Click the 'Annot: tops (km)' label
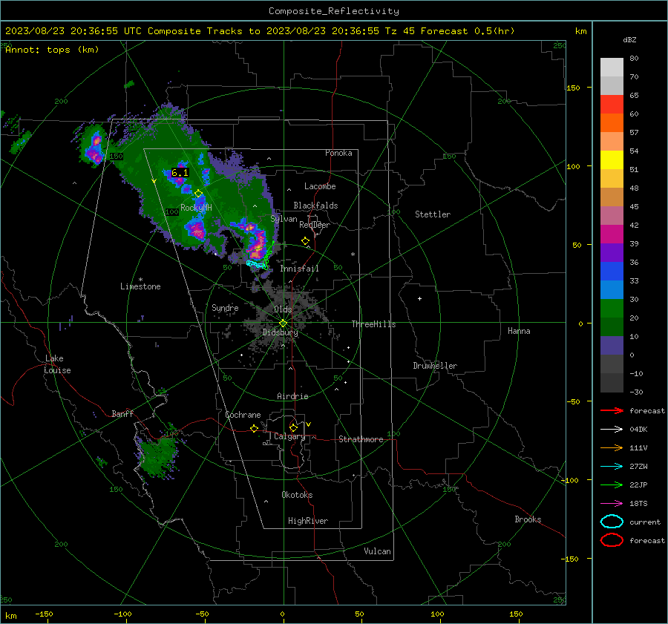This screenshot has height=624, width=668. click(x=52, y=50)
